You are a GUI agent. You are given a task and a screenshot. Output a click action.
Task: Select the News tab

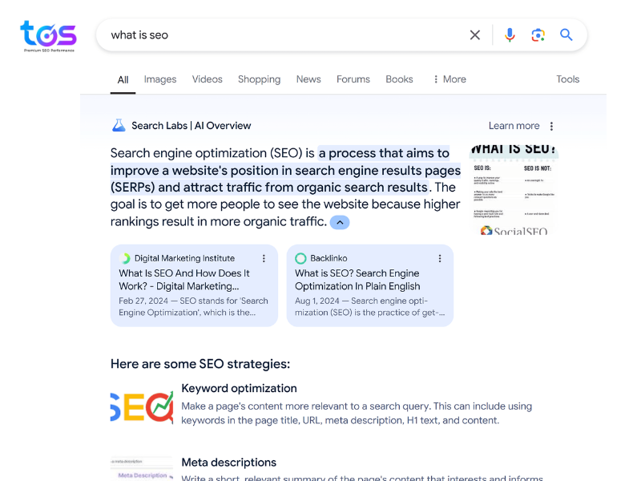(308, 79)
